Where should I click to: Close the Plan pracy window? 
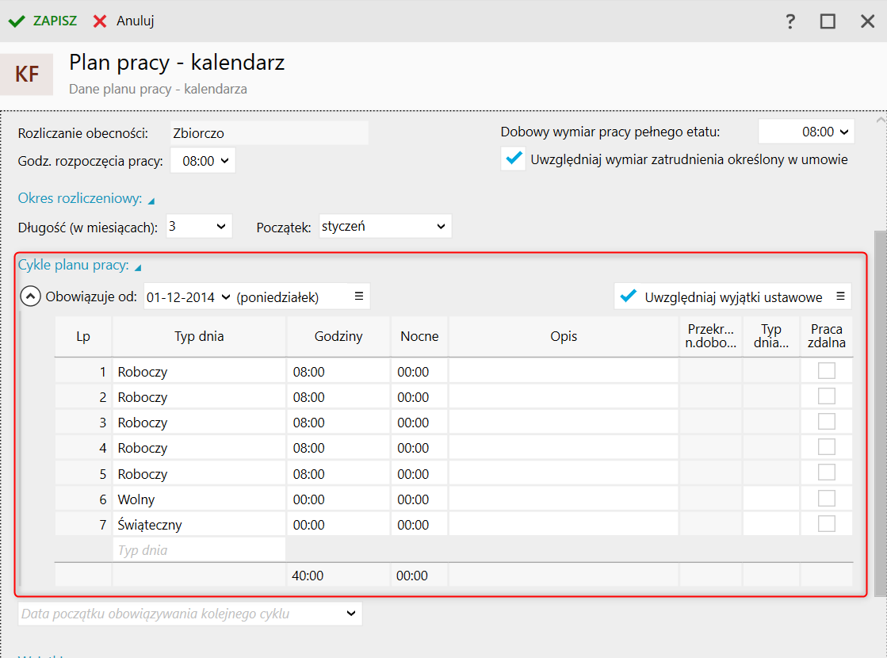[867, 21]
